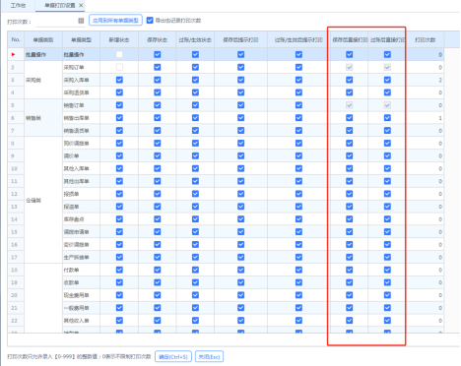This screenshot has width=461, height=366.
Task: Uncheck 保存状态 for the 库存盘点 row
Action: [158, 219]
